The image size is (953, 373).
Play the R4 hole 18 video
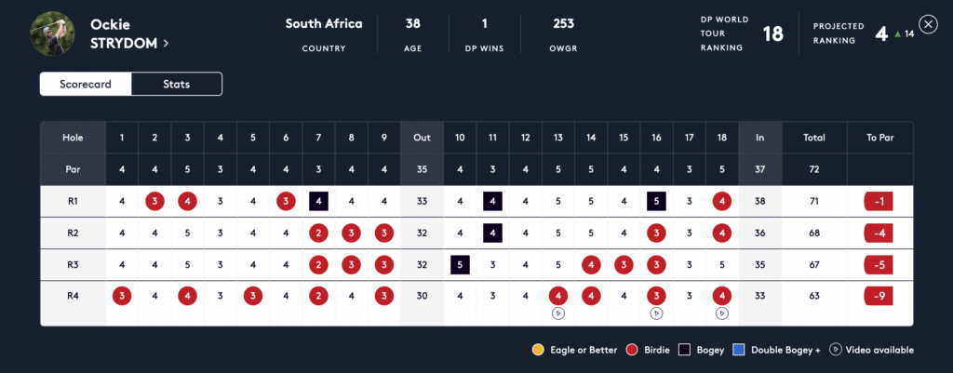[x=722, y=313]
